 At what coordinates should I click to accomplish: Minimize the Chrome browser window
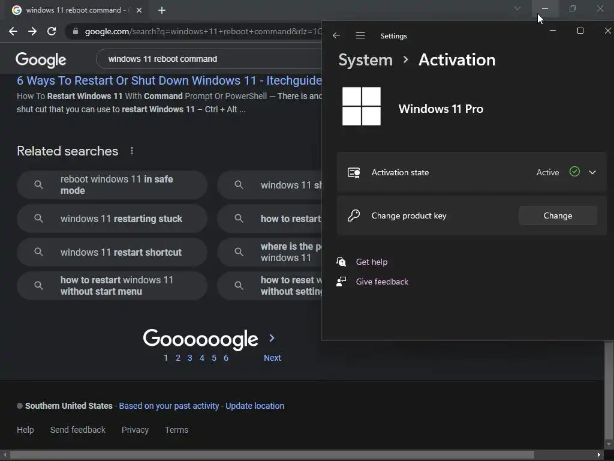[x=545, y=8]
